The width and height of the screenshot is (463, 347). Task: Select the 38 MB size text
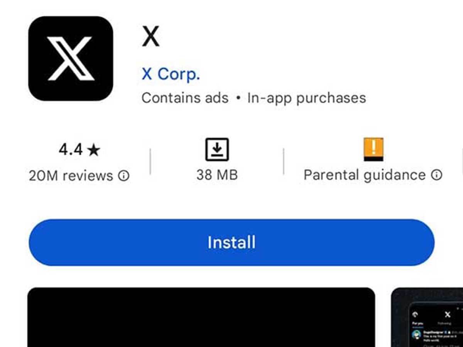(x=217, y=175)
